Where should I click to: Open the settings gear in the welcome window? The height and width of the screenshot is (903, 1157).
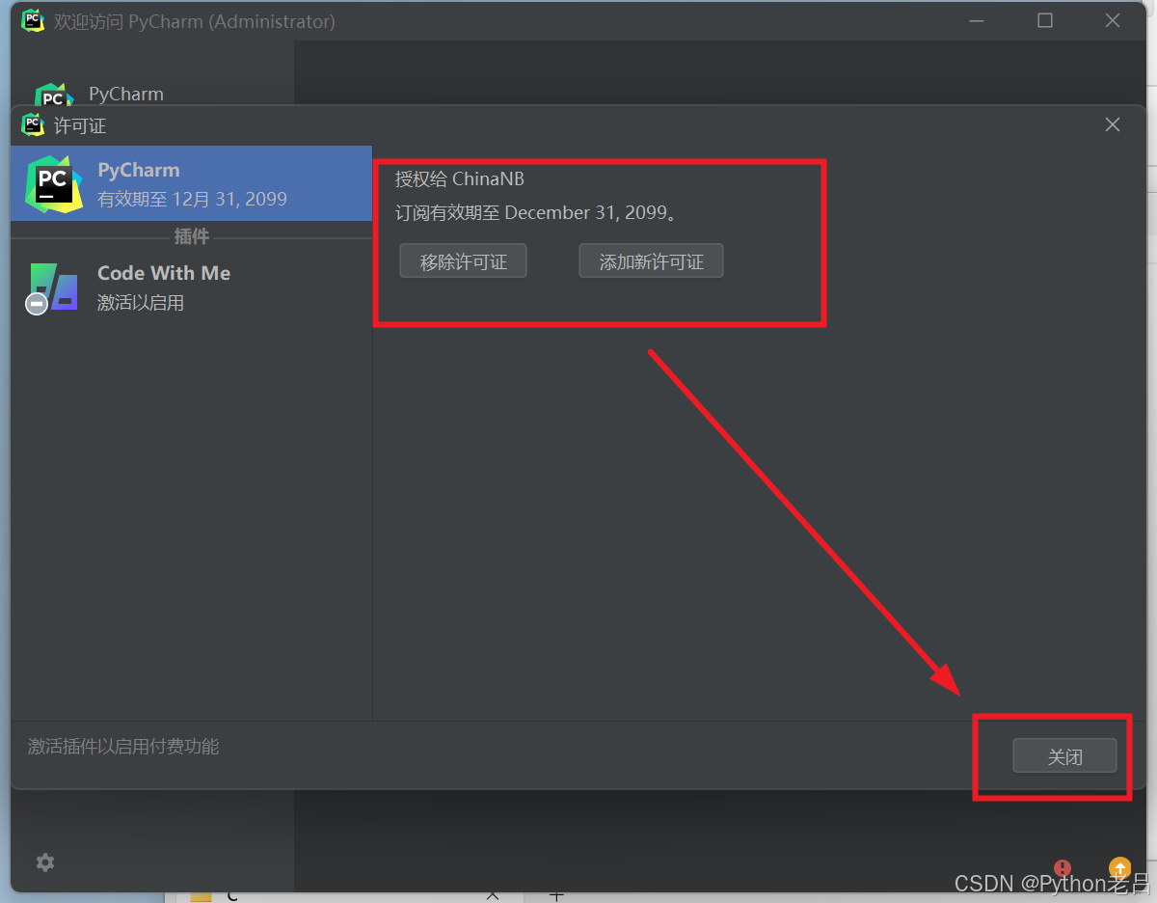click(45, 862)
